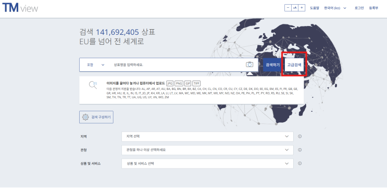The width and height of the screenshot is (387, 196).
Task: Click the TIFF format badge
Action: 196,83
